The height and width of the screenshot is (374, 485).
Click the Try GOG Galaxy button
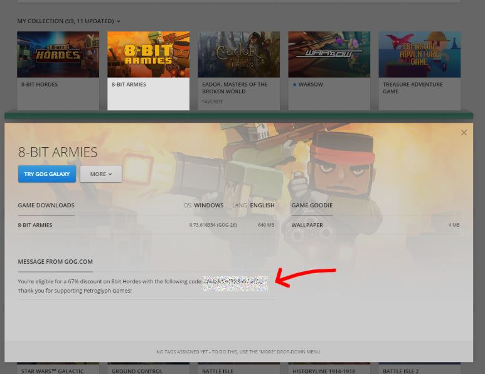pyautogui.click(x=47, y=174)
